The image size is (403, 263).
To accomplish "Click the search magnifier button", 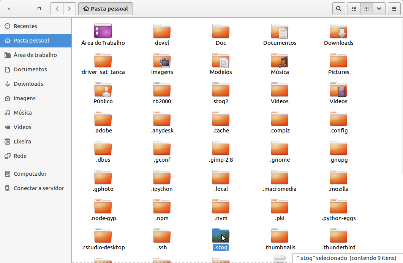I will (339, 9).
